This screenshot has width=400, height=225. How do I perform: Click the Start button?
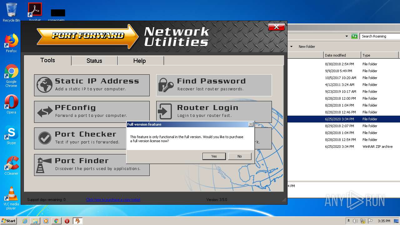point(9,221)
